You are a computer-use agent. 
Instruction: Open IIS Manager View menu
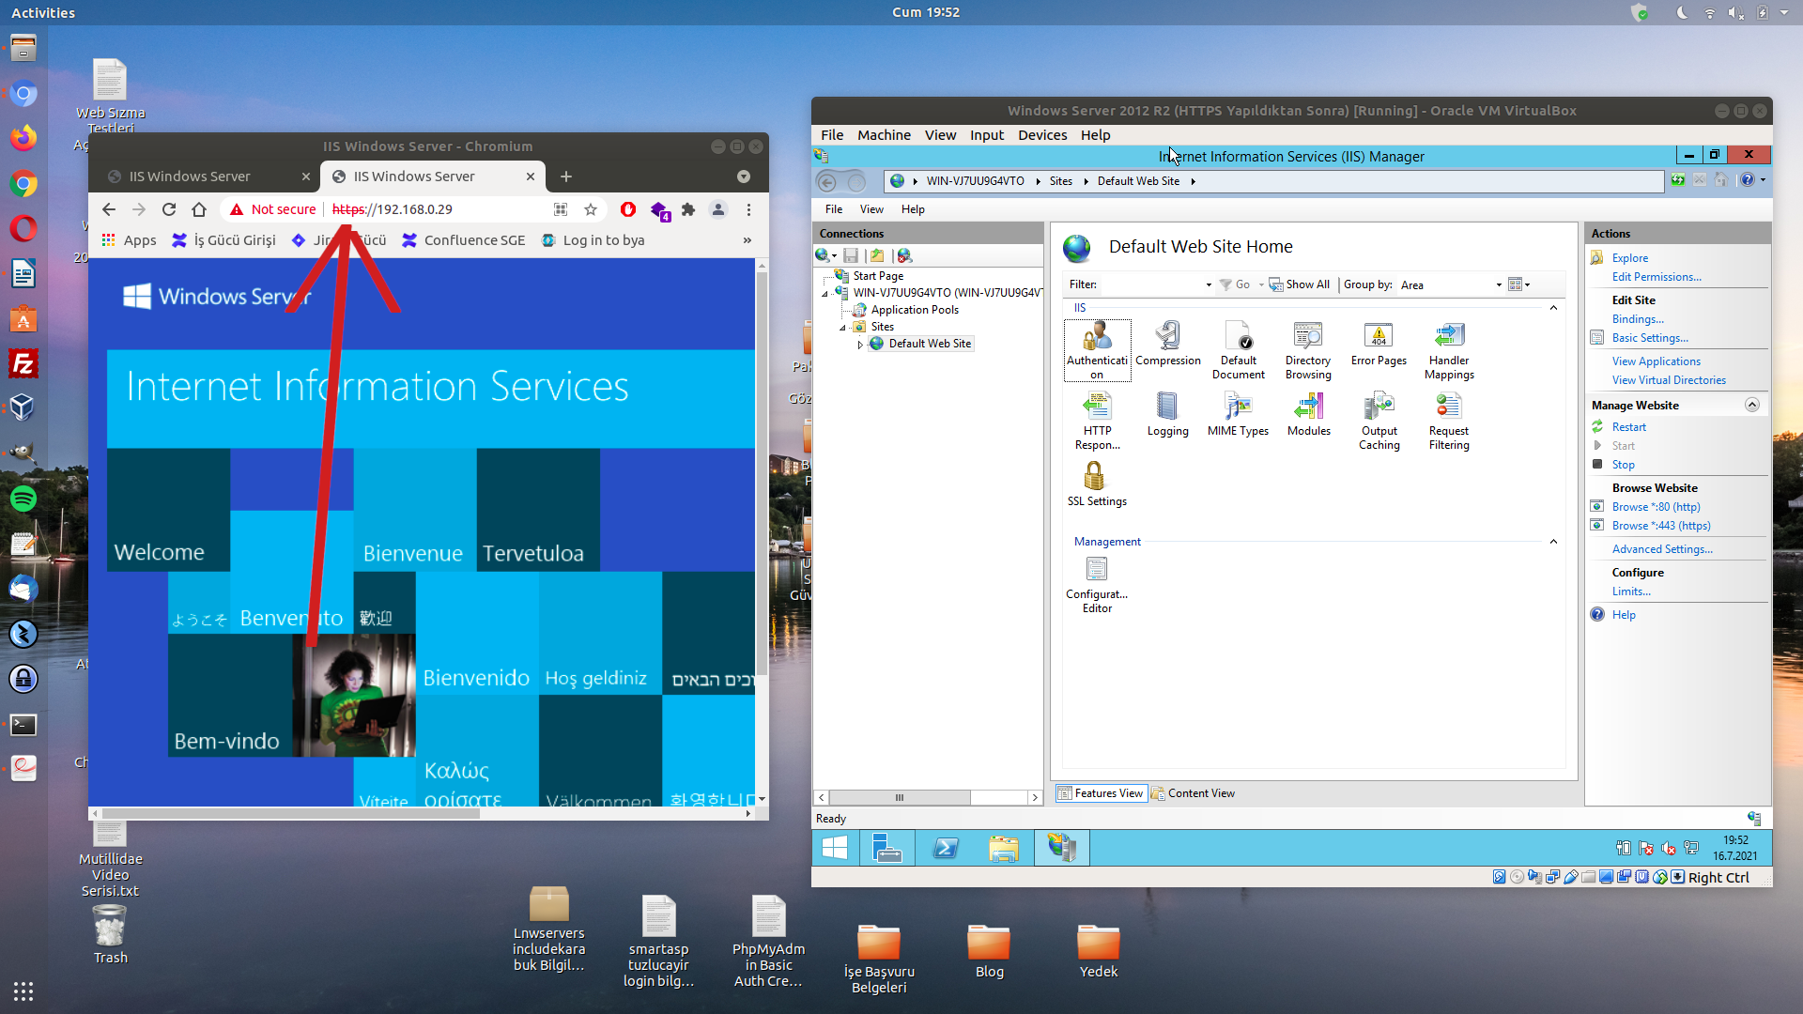click(871, 209)
